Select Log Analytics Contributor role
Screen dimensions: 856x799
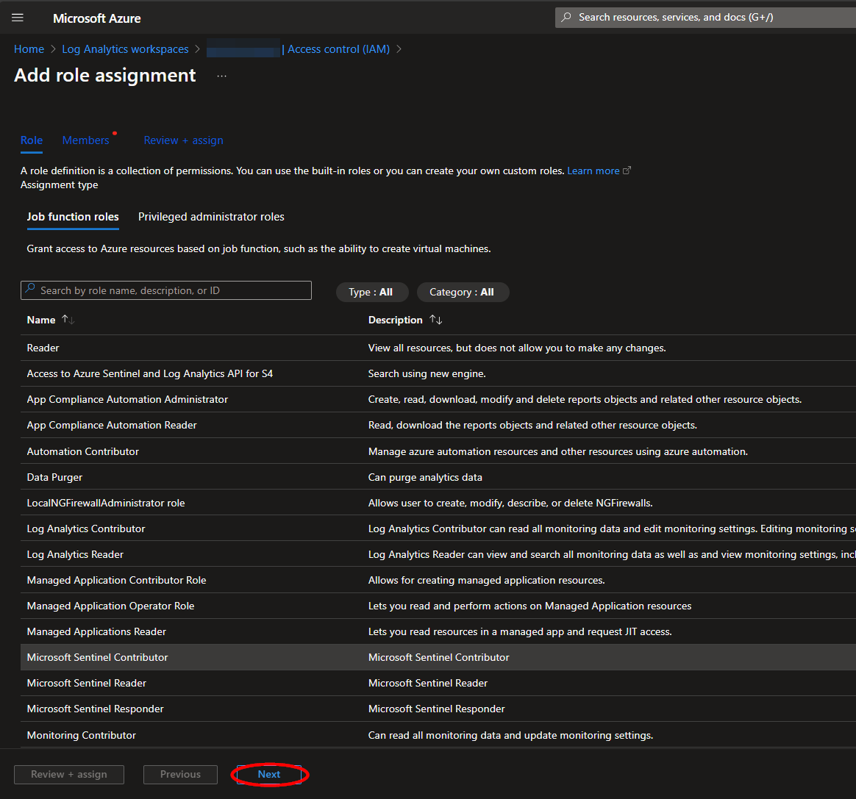point(438,529)
